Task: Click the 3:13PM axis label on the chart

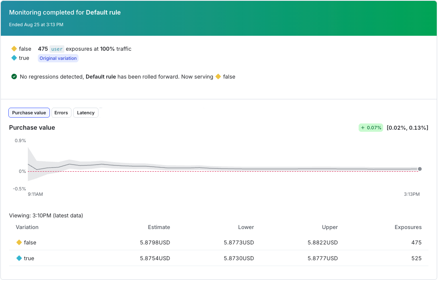Action: 411,194
